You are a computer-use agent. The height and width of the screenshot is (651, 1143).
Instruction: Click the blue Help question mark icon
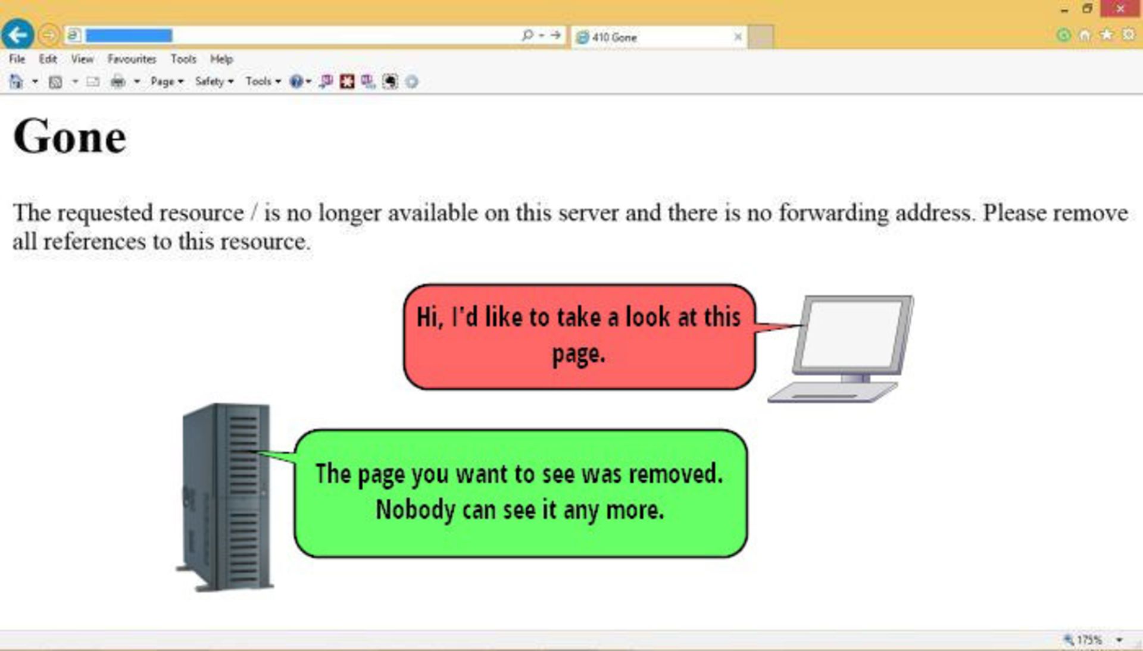[x=296, y=82]
